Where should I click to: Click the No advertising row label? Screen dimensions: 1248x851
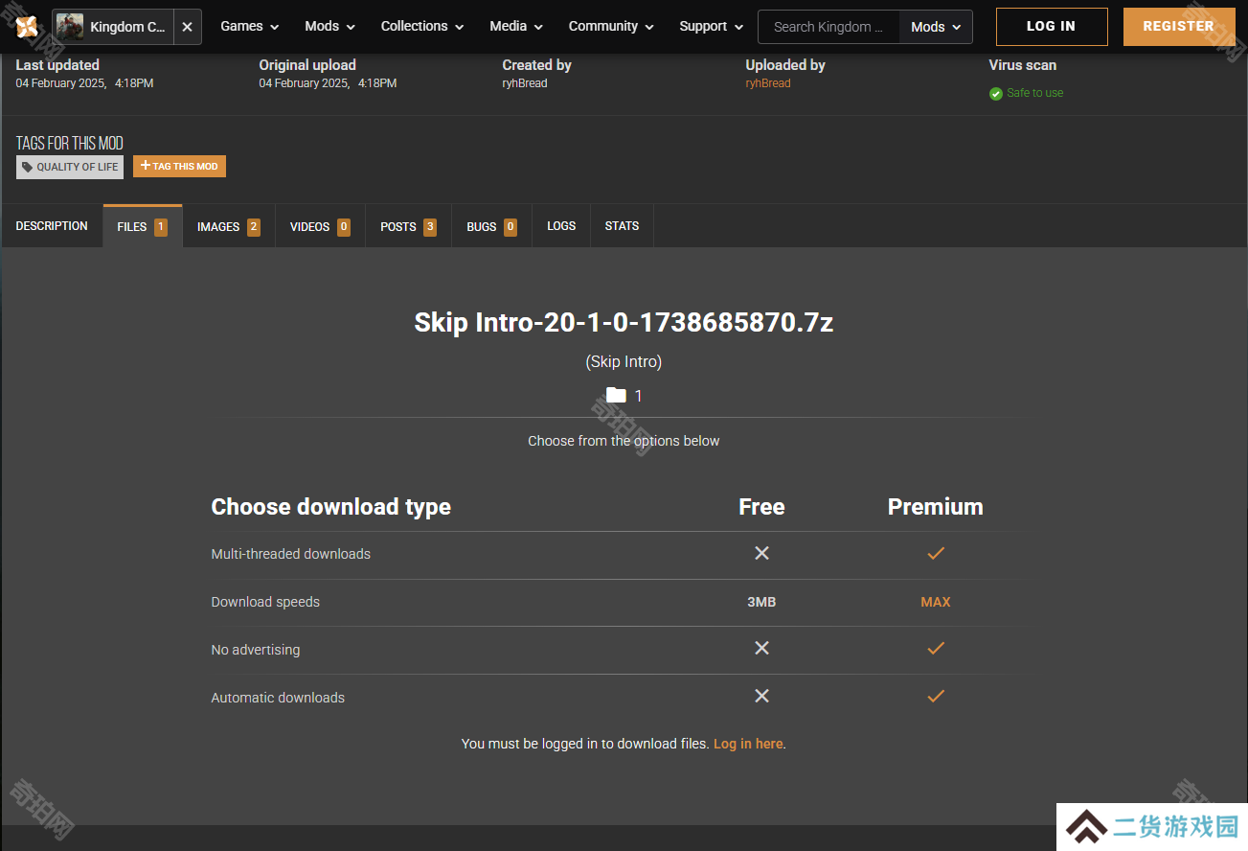pos(256,650)
